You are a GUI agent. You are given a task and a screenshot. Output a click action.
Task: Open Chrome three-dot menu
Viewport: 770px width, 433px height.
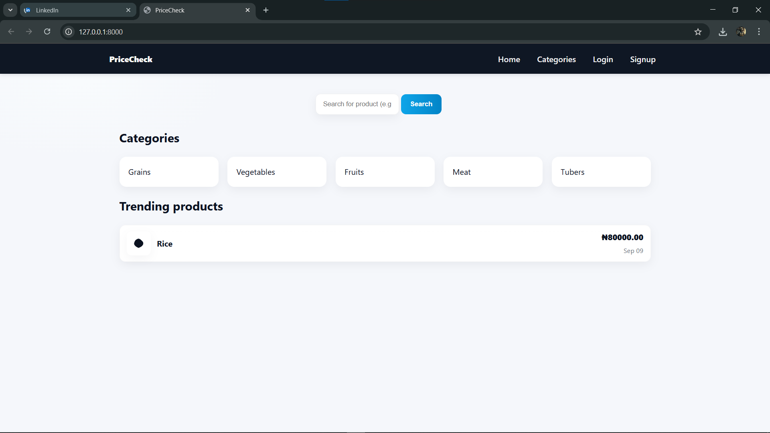click(759, 32)
